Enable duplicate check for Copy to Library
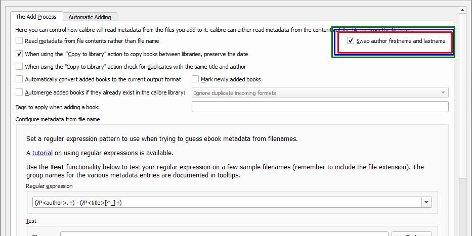The height and width of the screenshot is (236, 472). click(19, 66)
